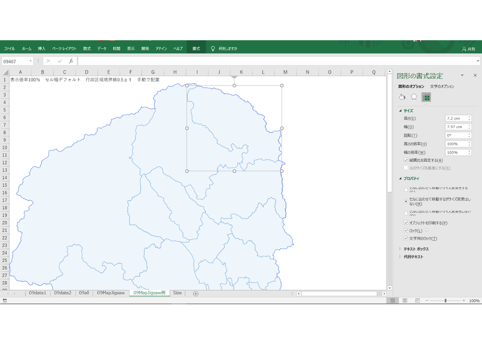Open the ファイル tab
Screen dimensions: 482x344
(9, 48)
